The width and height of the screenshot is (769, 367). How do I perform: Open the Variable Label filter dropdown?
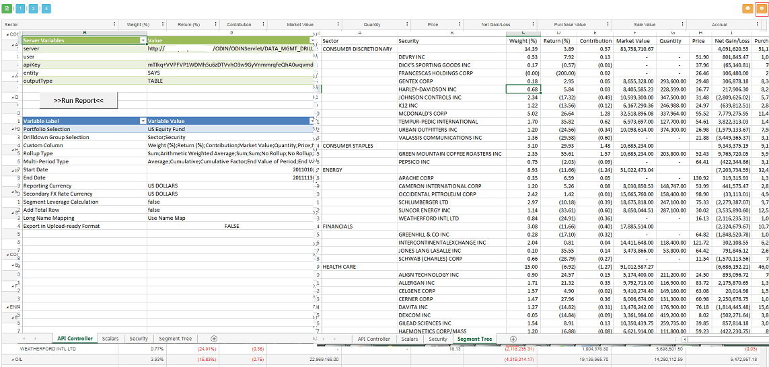tap(143, 121)
